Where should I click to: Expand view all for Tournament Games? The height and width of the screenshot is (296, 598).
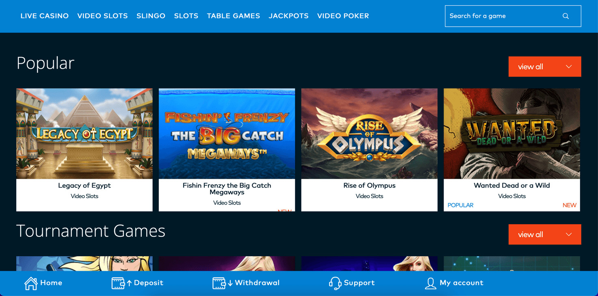point(545,234)
